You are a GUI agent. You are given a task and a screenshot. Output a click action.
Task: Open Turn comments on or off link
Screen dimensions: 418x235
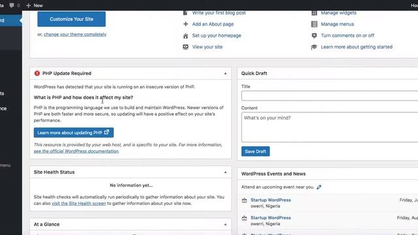pyautogui.click(x=347, y=35)
